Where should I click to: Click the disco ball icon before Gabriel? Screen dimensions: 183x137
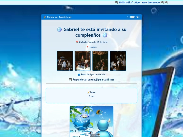coord(59,29)
